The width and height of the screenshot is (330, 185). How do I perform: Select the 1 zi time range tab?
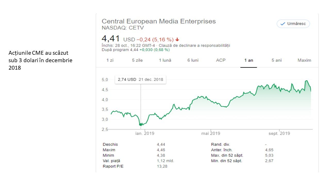[110, 60]
